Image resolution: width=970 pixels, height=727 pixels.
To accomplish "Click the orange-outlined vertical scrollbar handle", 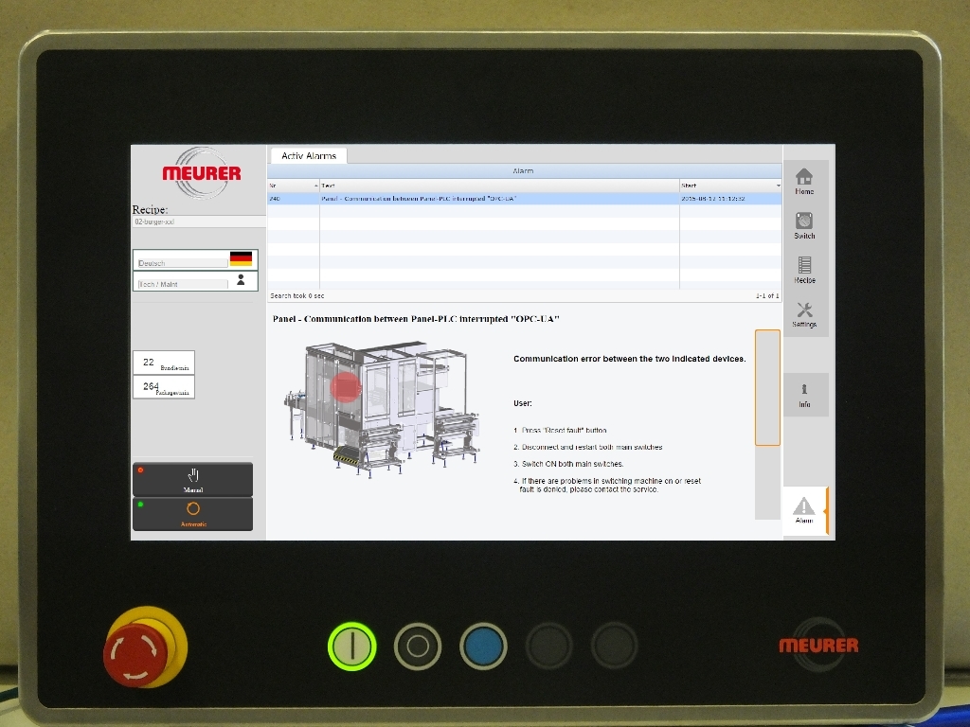I will tap(766, 387).
